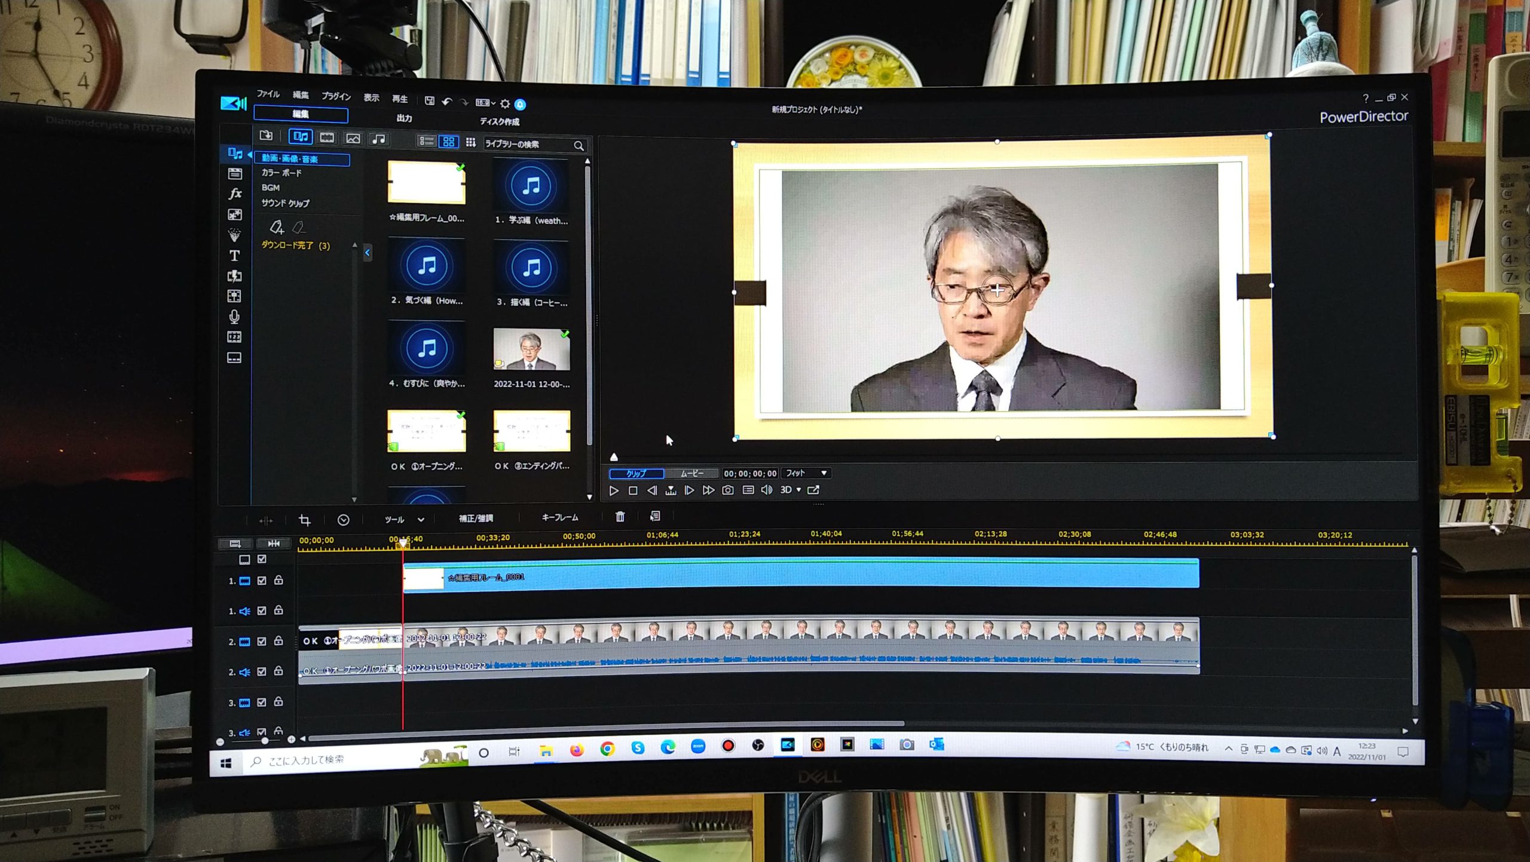
Task: Open the 16:9 aspect ratio dropdown
Action: tap(485, 103)
